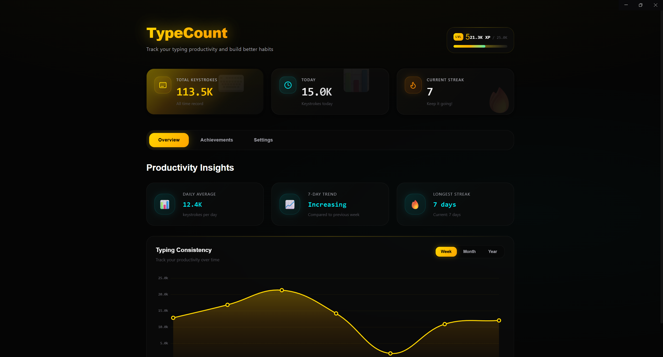
Task: Click the flame icon on Current Streak card
Action: (x=413, y=85)
